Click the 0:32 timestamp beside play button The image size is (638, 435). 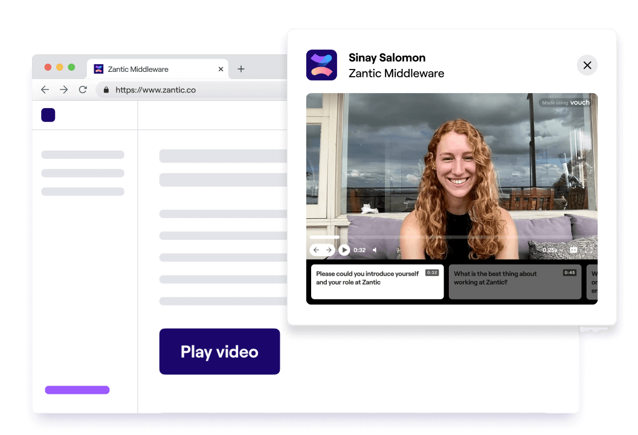click(x=359, y=250)
